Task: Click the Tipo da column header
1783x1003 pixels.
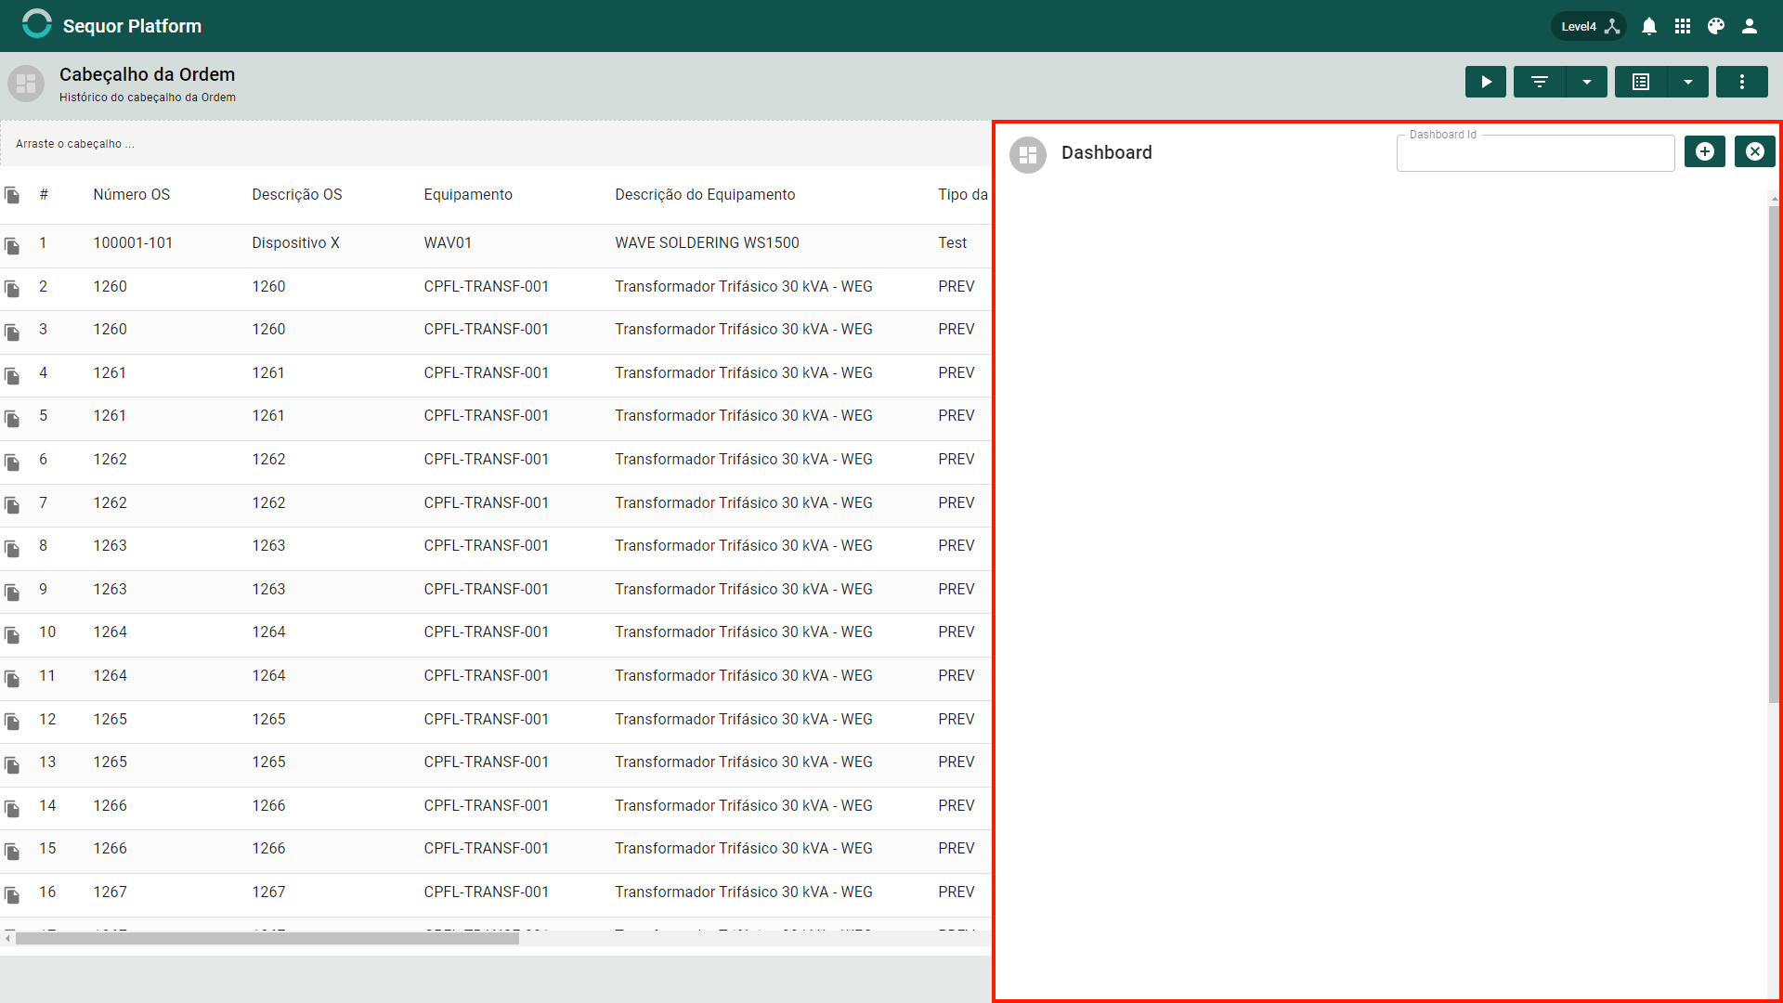Action: pos(963,194)
